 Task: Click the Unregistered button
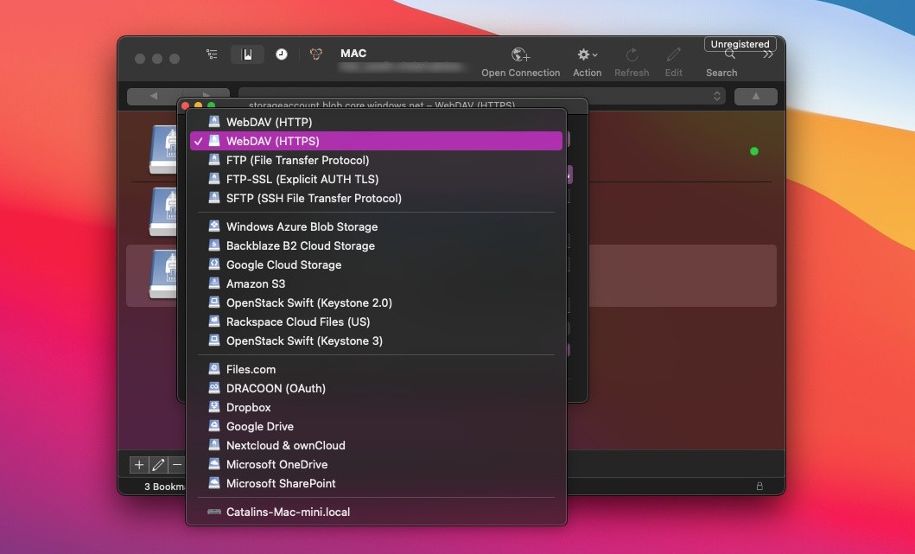point(740,44)
